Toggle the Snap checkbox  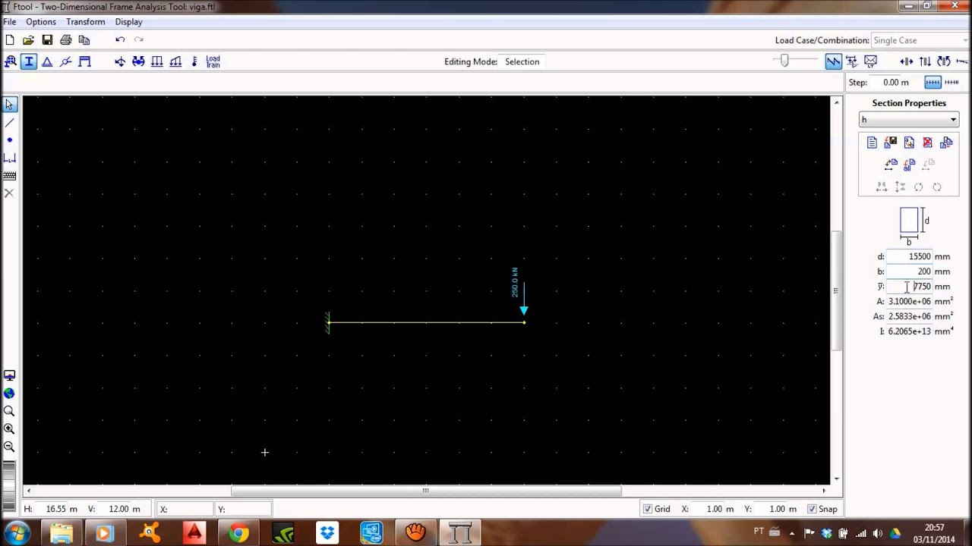pyautogui.click(x=812, y=509)
